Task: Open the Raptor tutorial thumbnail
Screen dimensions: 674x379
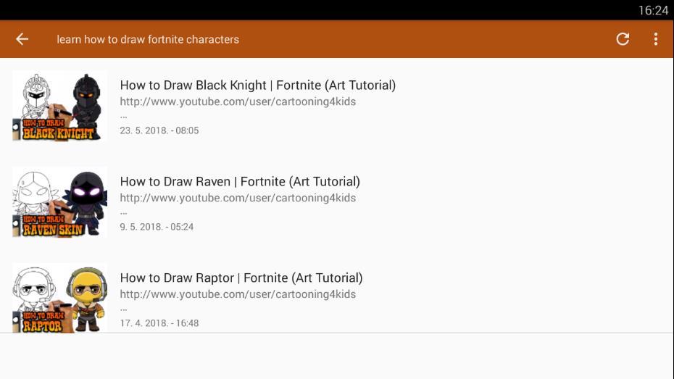Action: click(59, 299)
